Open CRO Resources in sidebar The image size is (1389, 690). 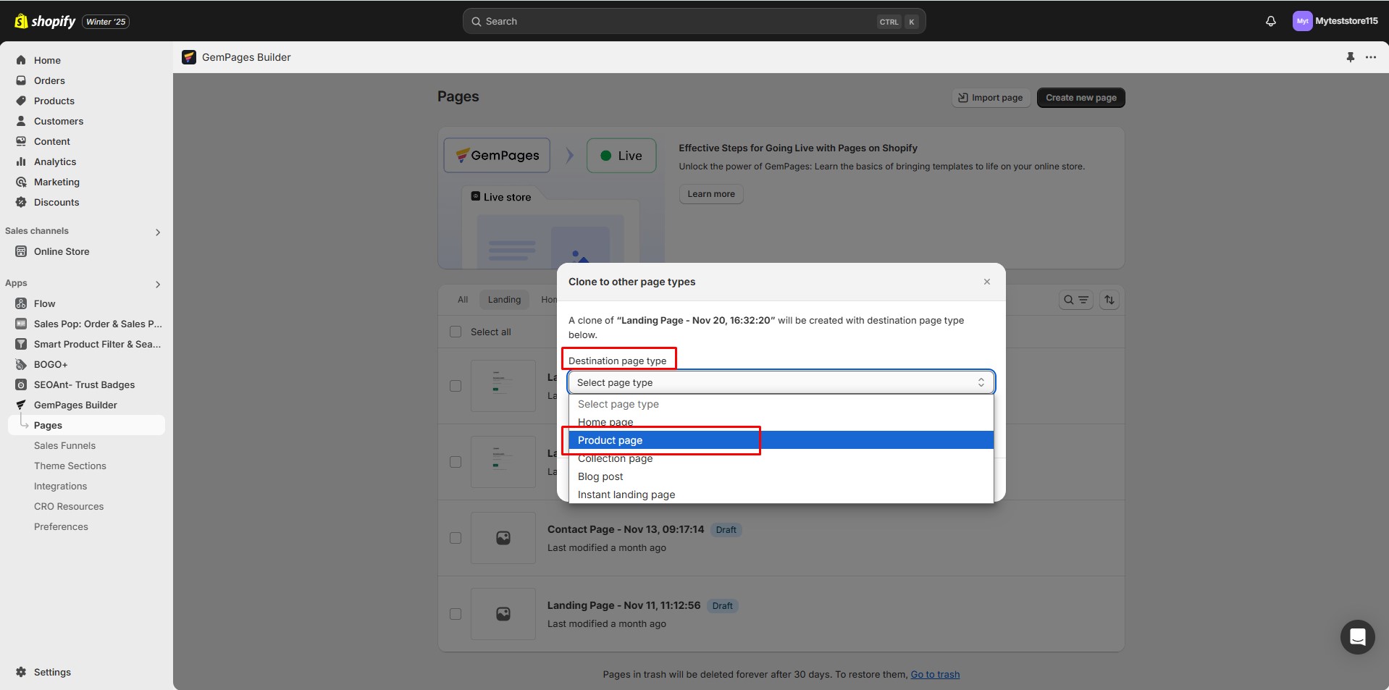click(69, 506)
